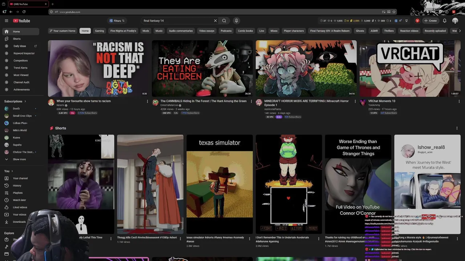Open the Nirami channel link
The image size is (465, 261).
(x=60, y=105)
